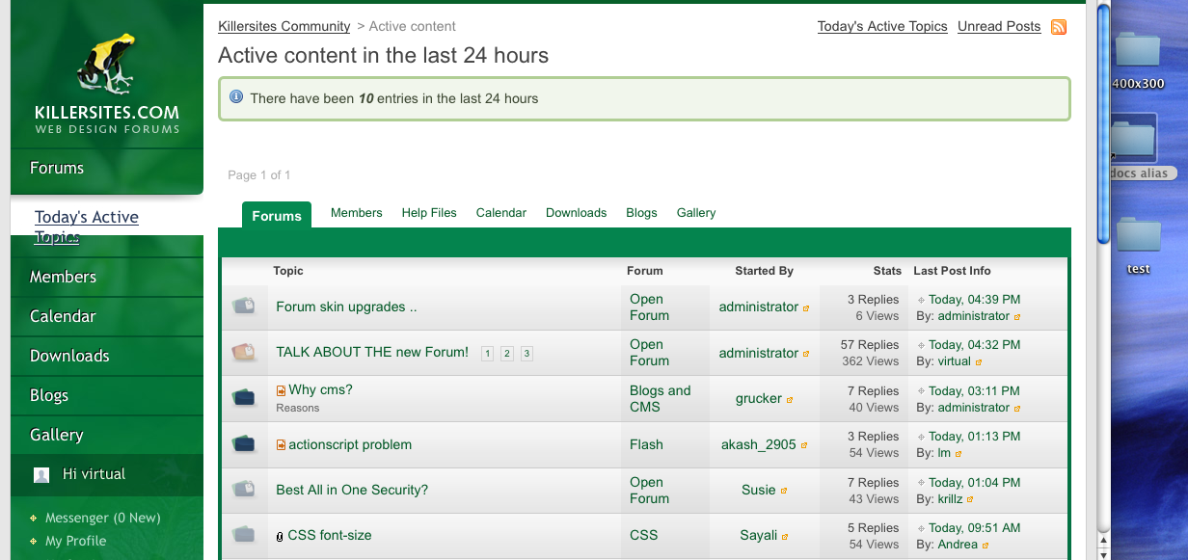Select the active Forums tab above the table
Image resolution: width=1188 pixels, height=560 pixels.
click(277, 215)
